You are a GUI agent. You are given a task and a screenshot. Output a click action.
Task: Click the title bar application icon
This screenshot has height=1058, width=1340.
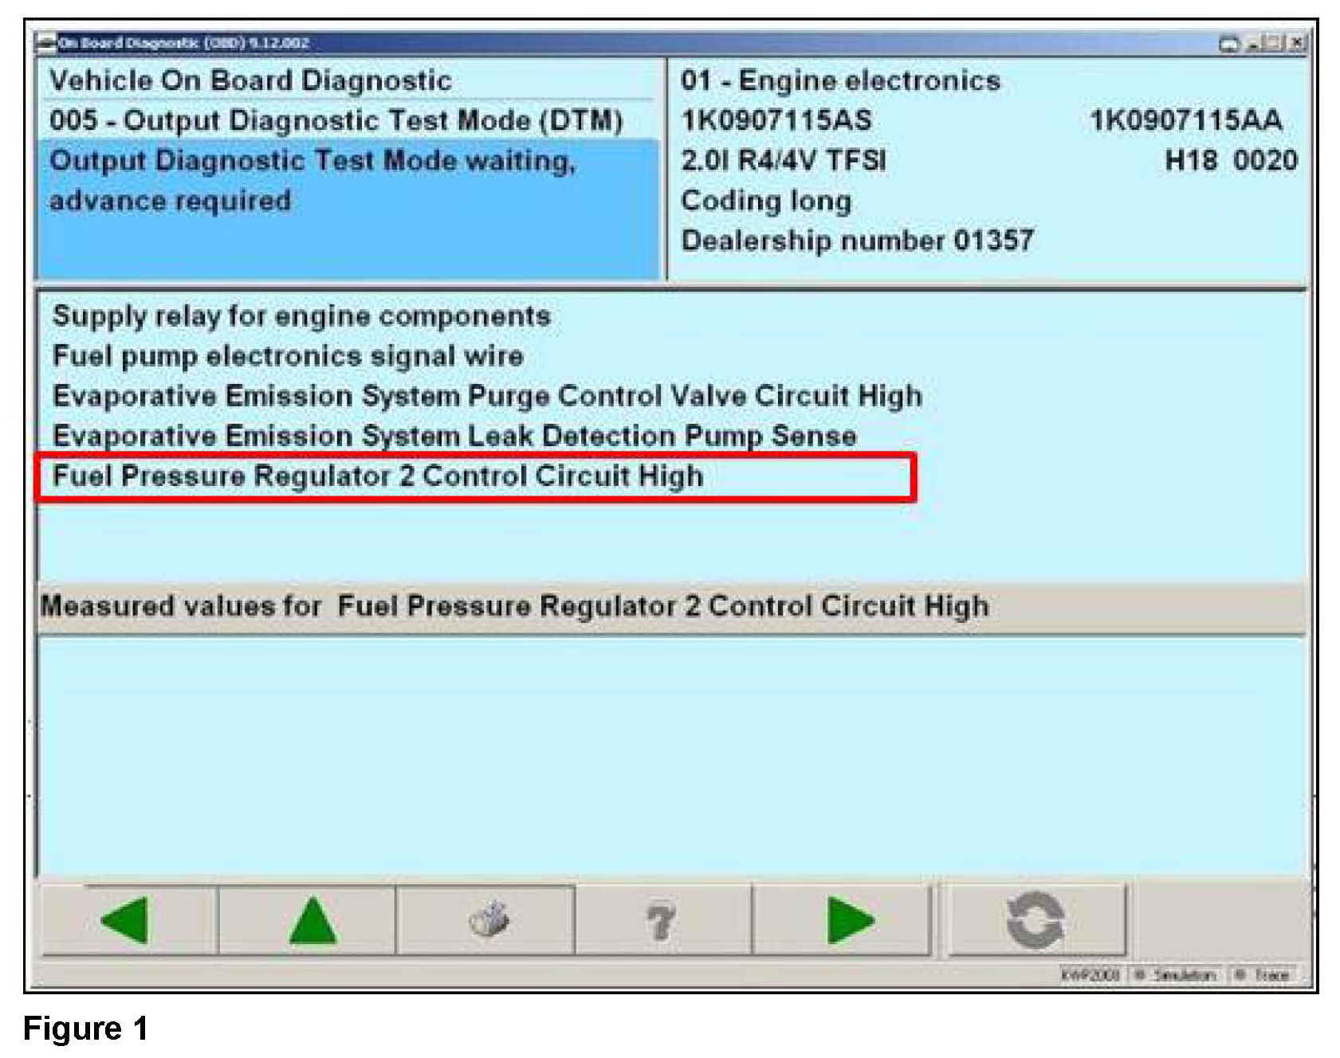46,43
